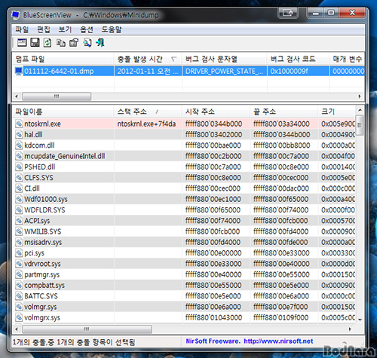Sort by 버그 검사 코드 column header
377x358 pixels.
[x=298, y=59]
